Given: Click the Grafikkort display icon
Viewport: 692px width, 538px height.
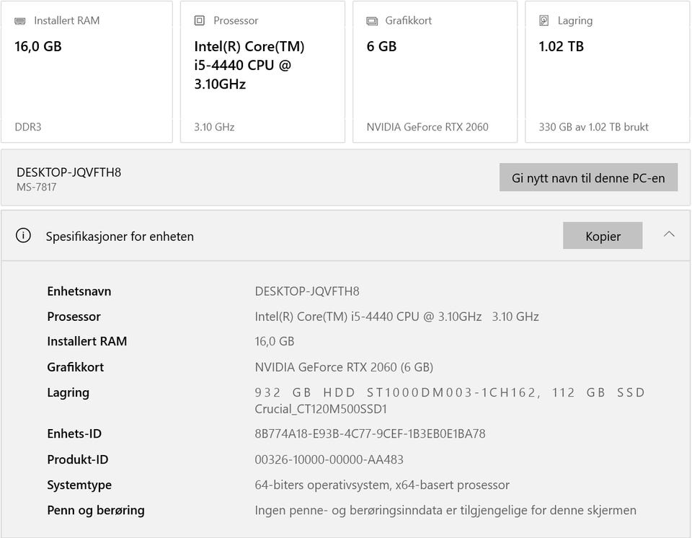Looking at the screenshot, I should 372,21.
